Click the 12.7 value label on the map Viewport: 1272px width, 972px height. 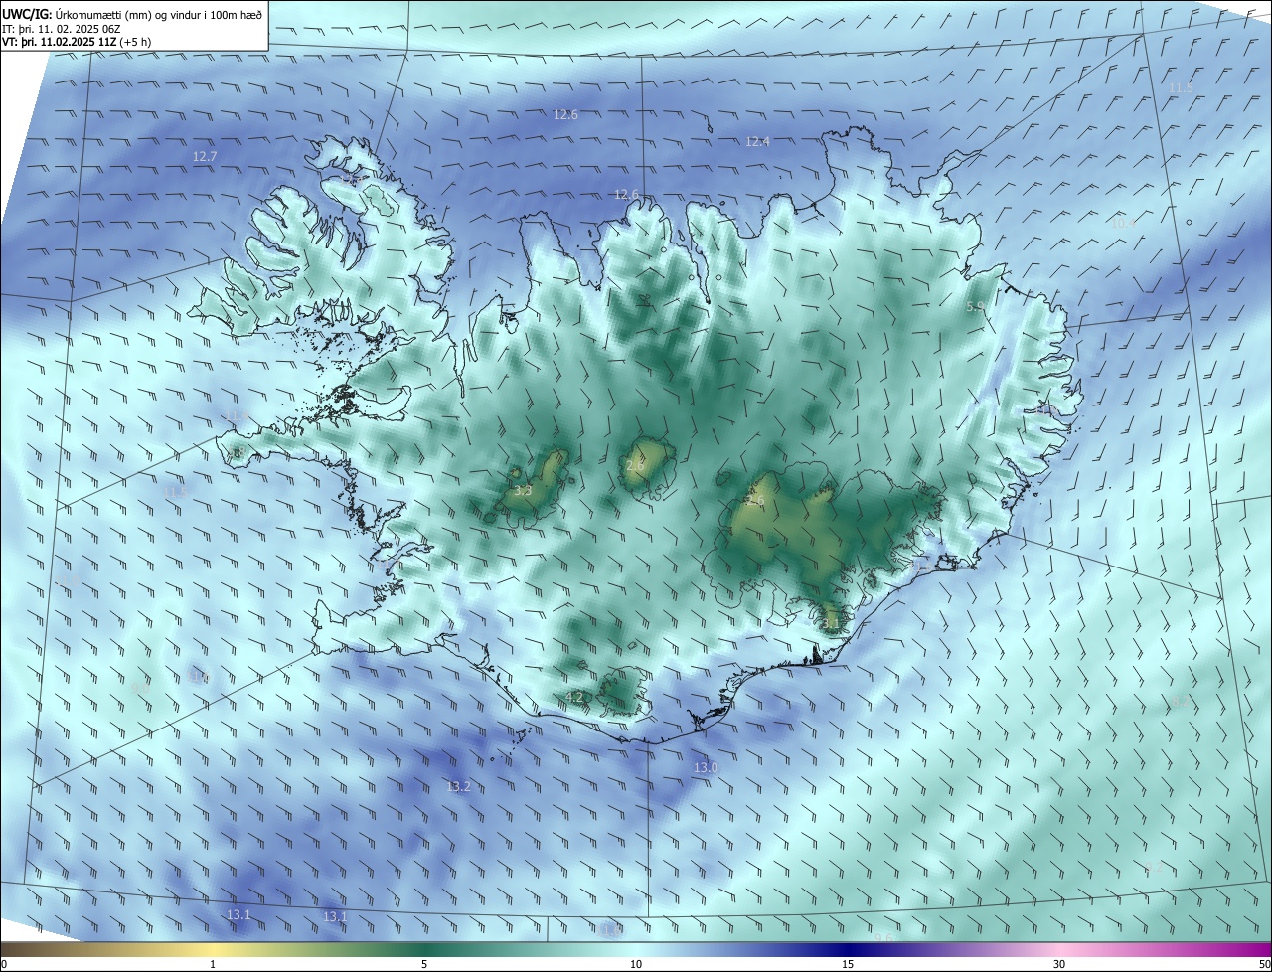tap(205, 157)
